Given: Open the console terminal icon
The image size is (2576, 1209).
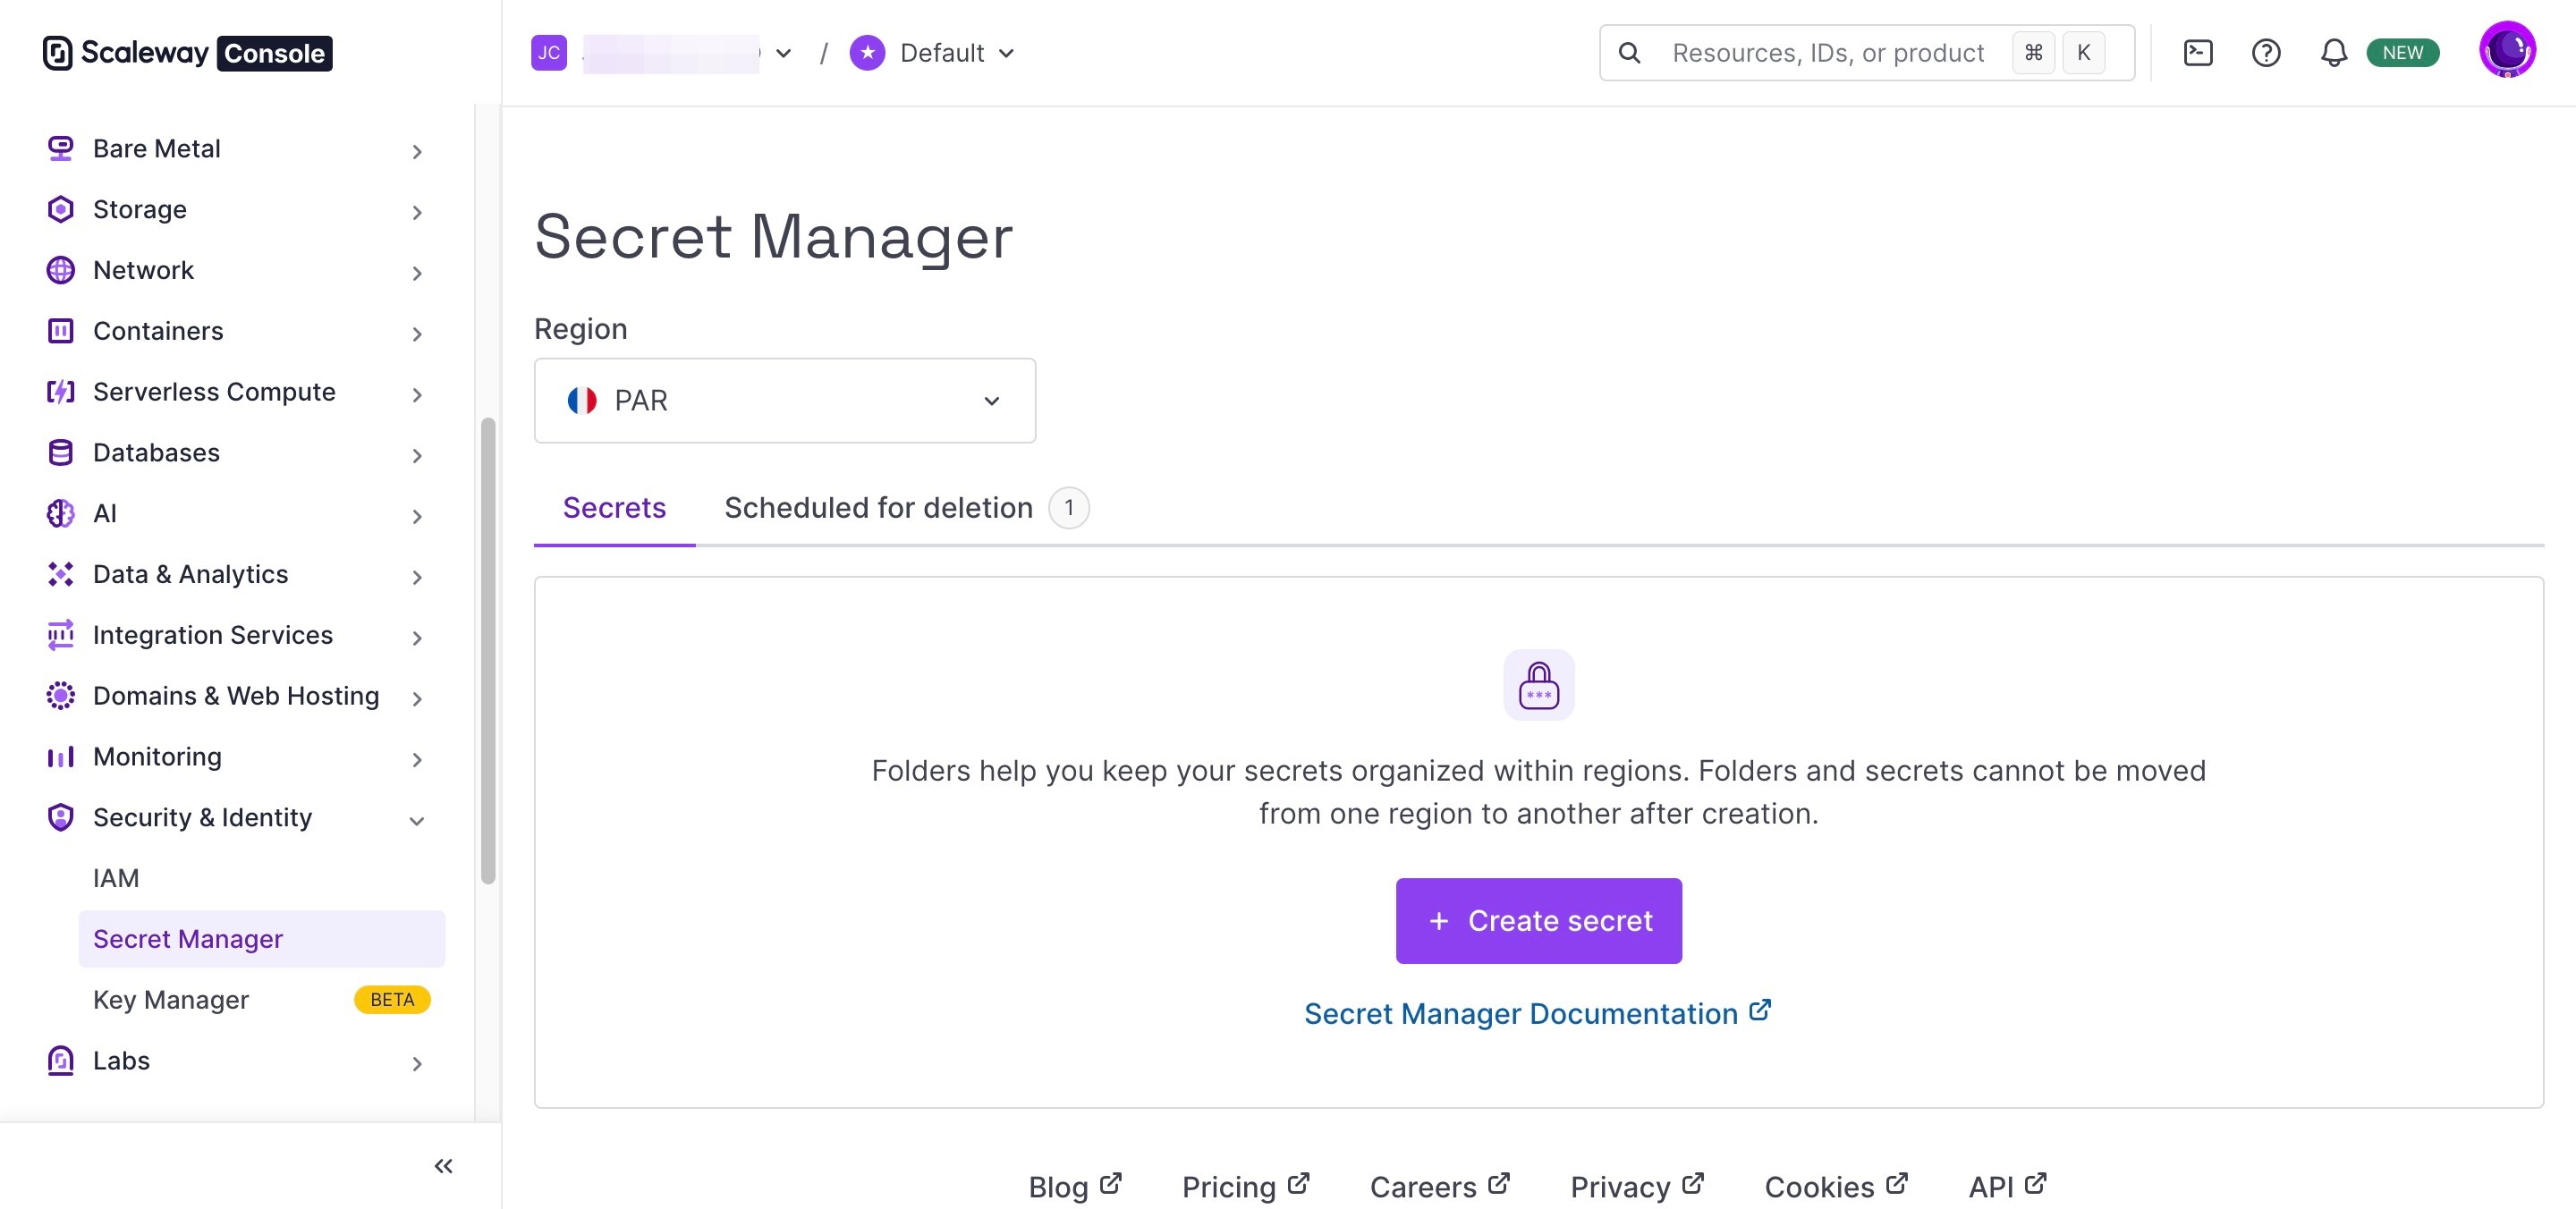Looking at the screenshot, I should pyautogui.click(x=2198, y=53).
